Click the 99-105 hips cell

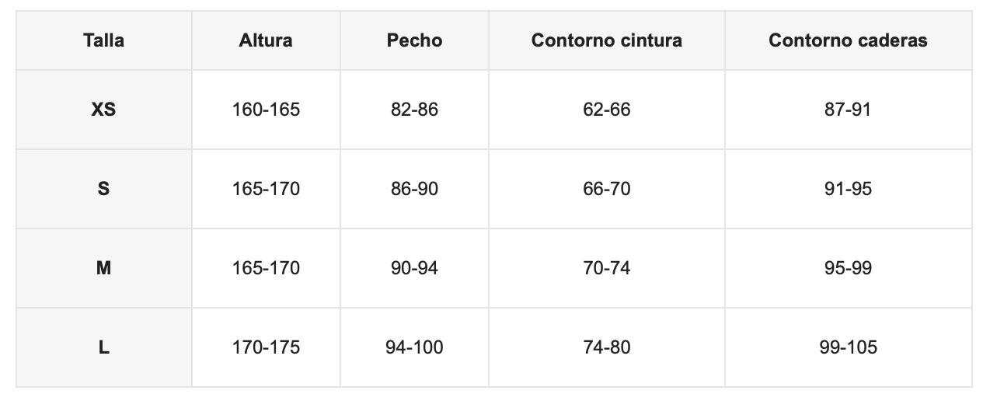(x=848, y=347)
